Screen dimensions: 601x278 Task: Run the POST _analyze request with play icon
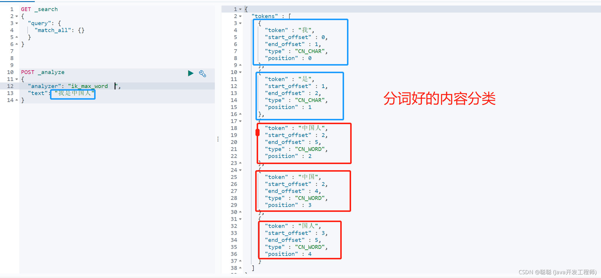pyautogui.click(x=191, y=73)
